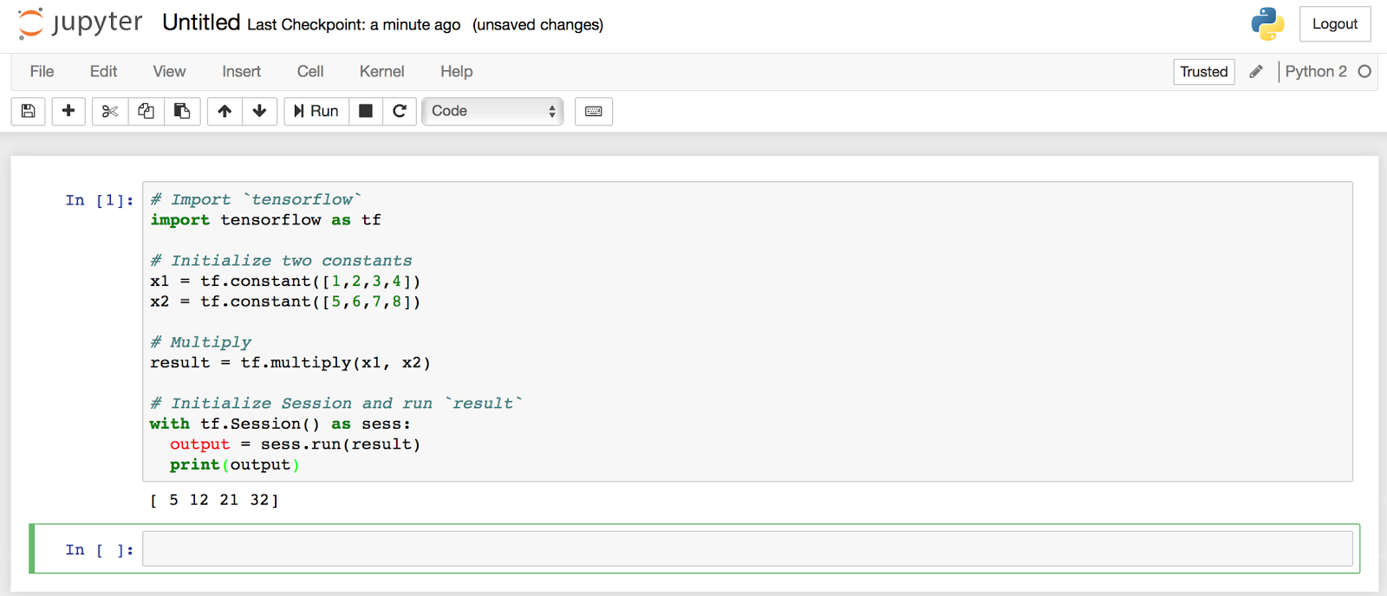Viewport: 1387px width, 596px height.
Task: Click the Logout button
Action: coord(1334,24)
